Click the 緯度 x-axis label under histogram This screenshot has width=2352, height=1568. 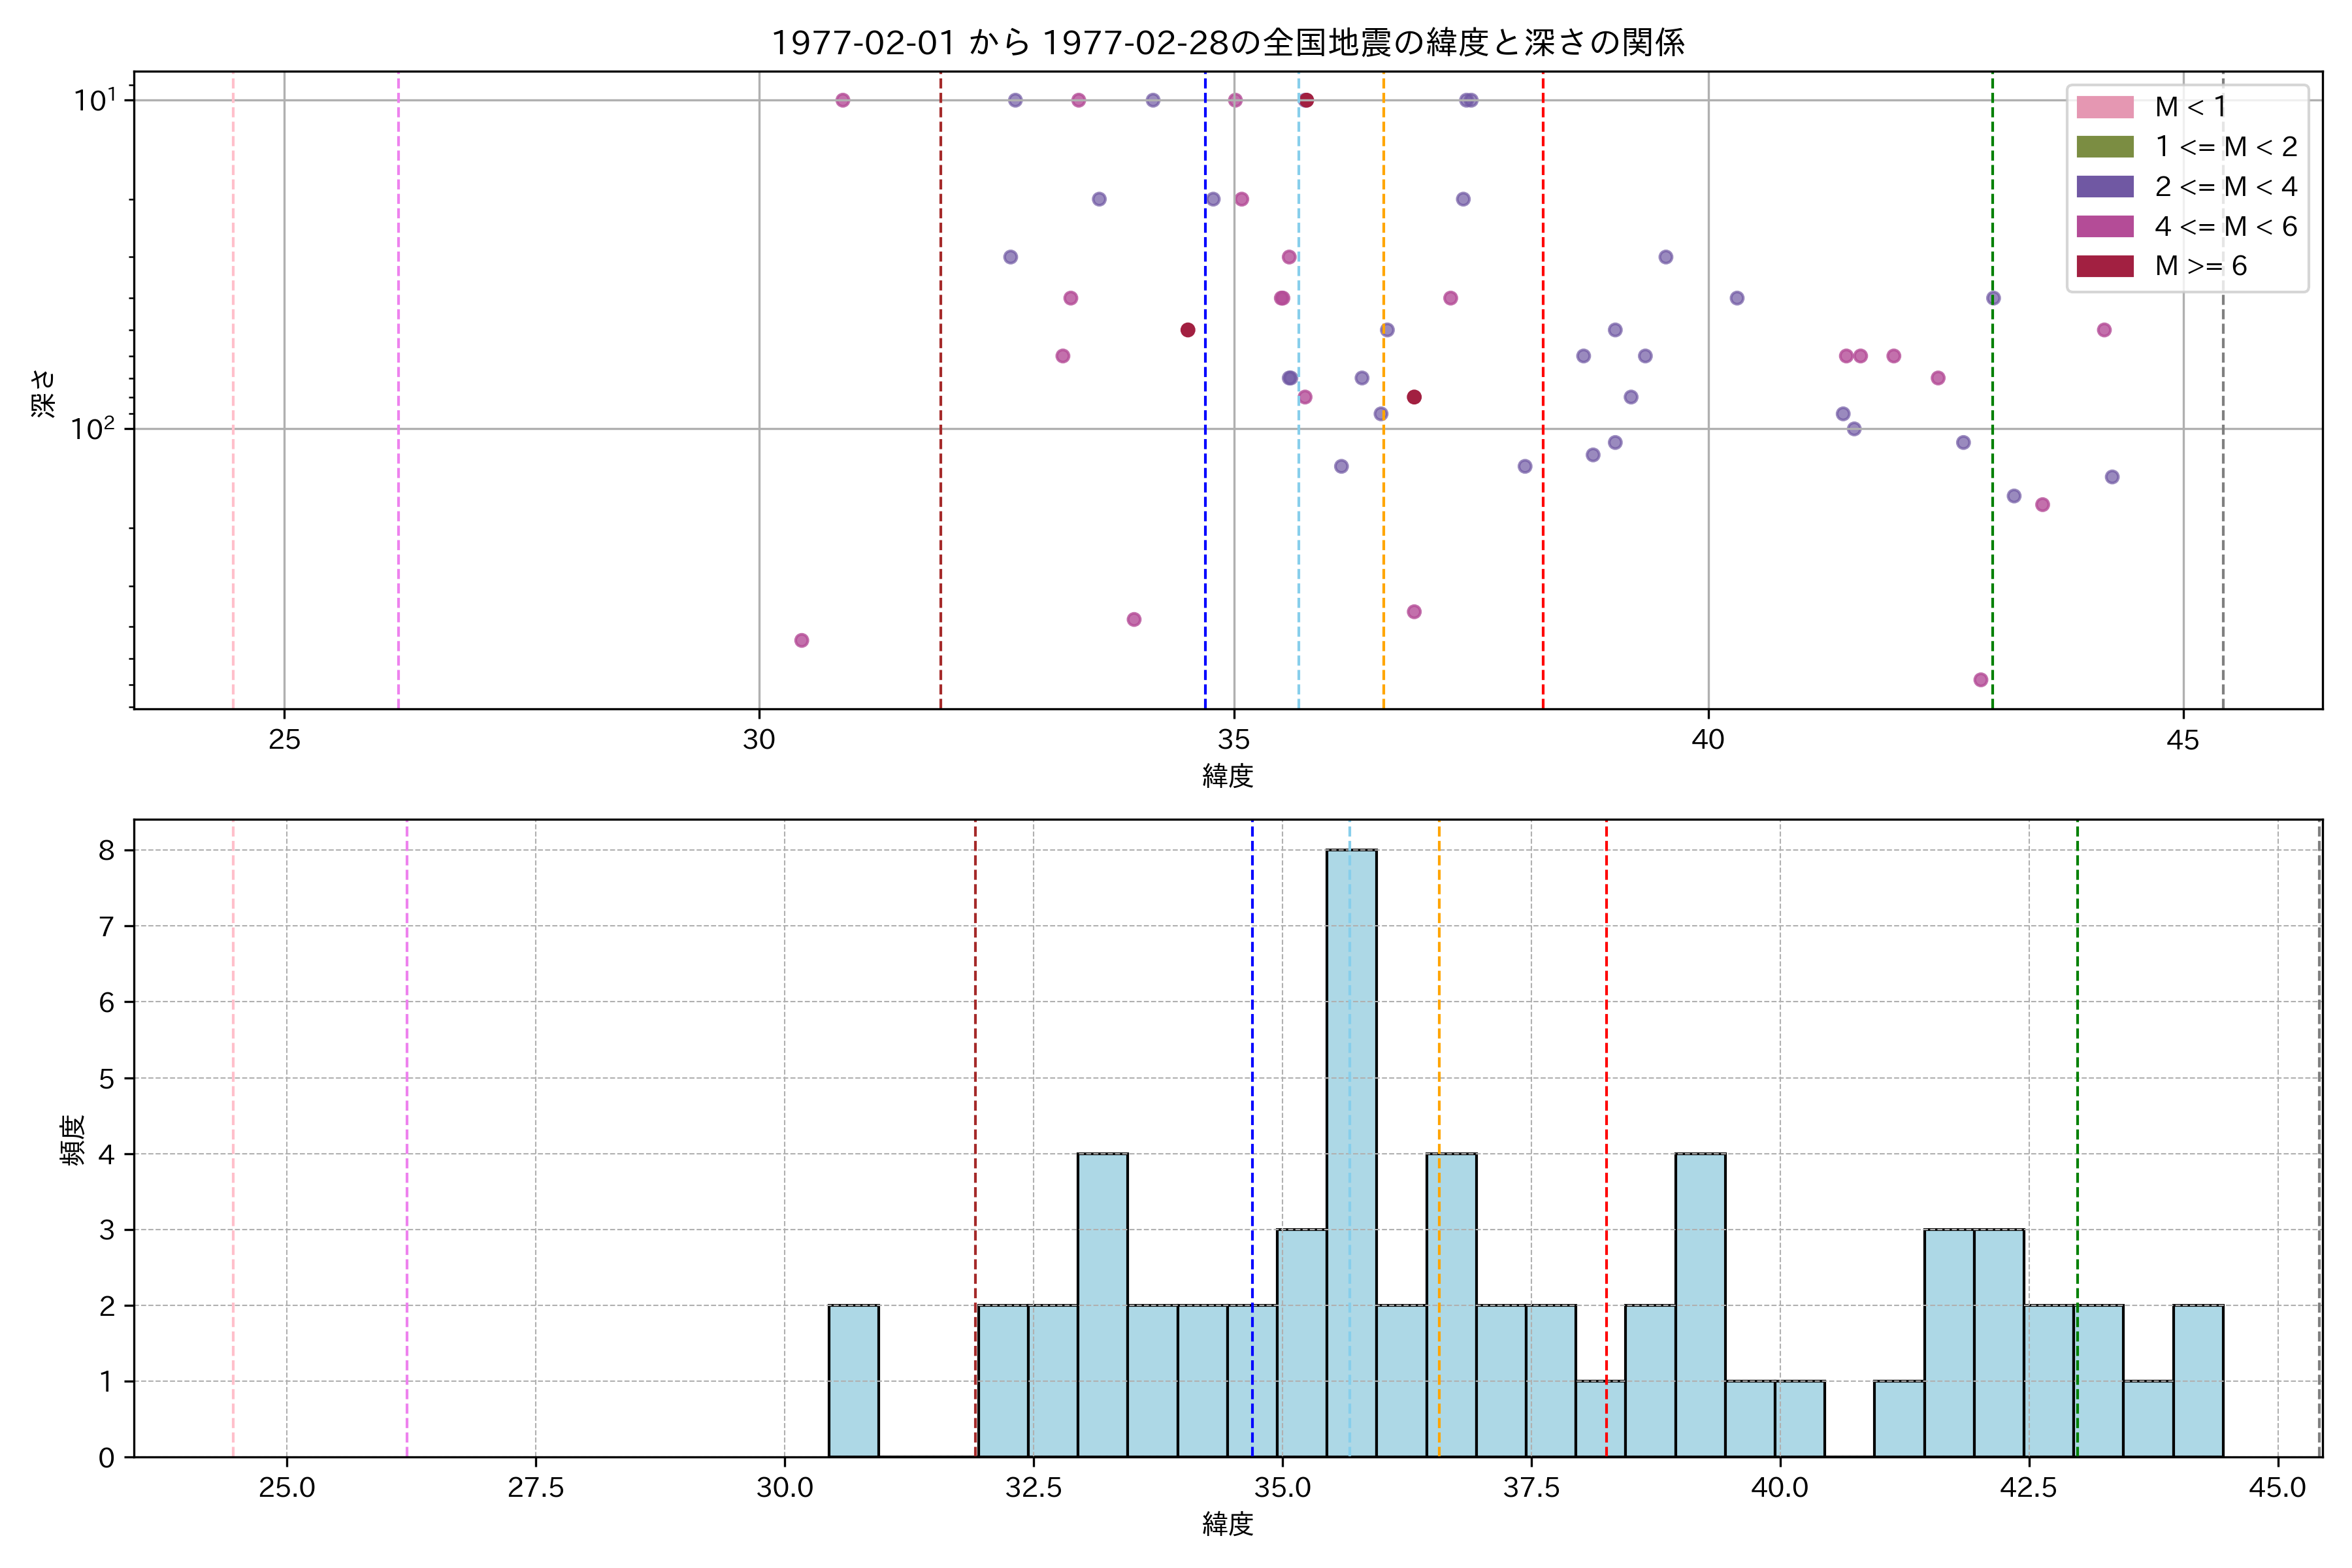point(1228,1524)
